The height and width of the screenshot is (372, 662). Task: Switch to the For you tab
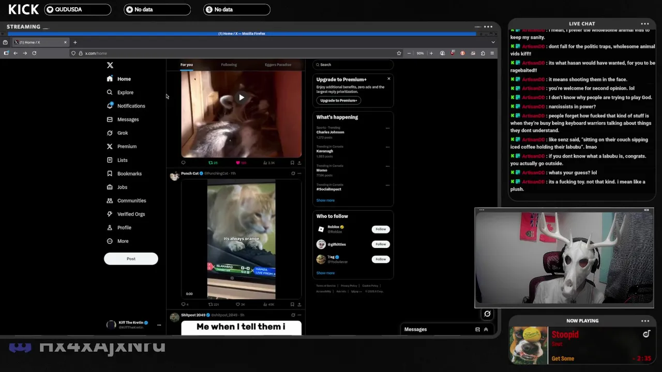click(187, 65)
